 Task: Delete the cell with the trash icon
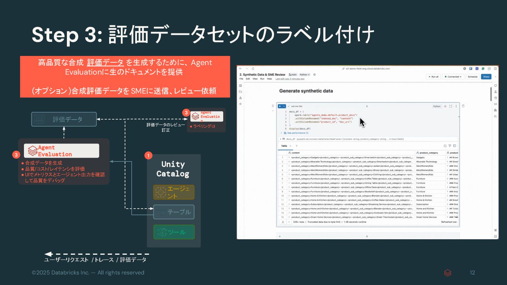coord(463,106)
